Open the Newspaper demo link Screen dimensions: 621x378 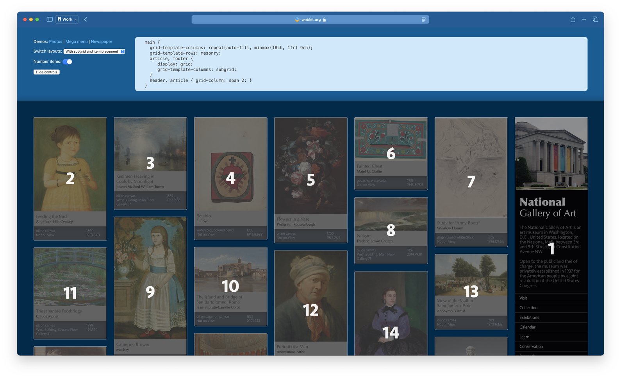[x=102, y=41]
